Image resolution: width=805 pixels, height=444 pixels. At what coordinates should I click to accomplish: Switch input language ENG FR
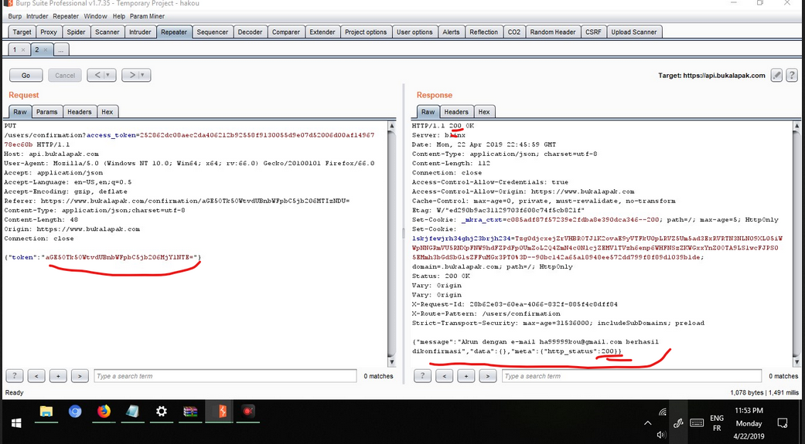(x=717, y=423)
